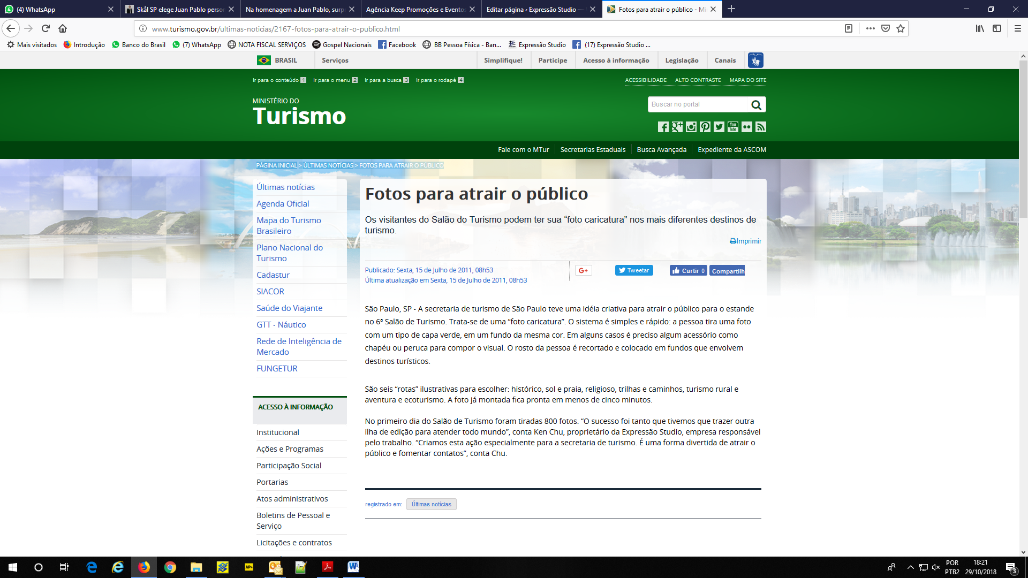Open a new browser tab

click(x=731, y=9)
